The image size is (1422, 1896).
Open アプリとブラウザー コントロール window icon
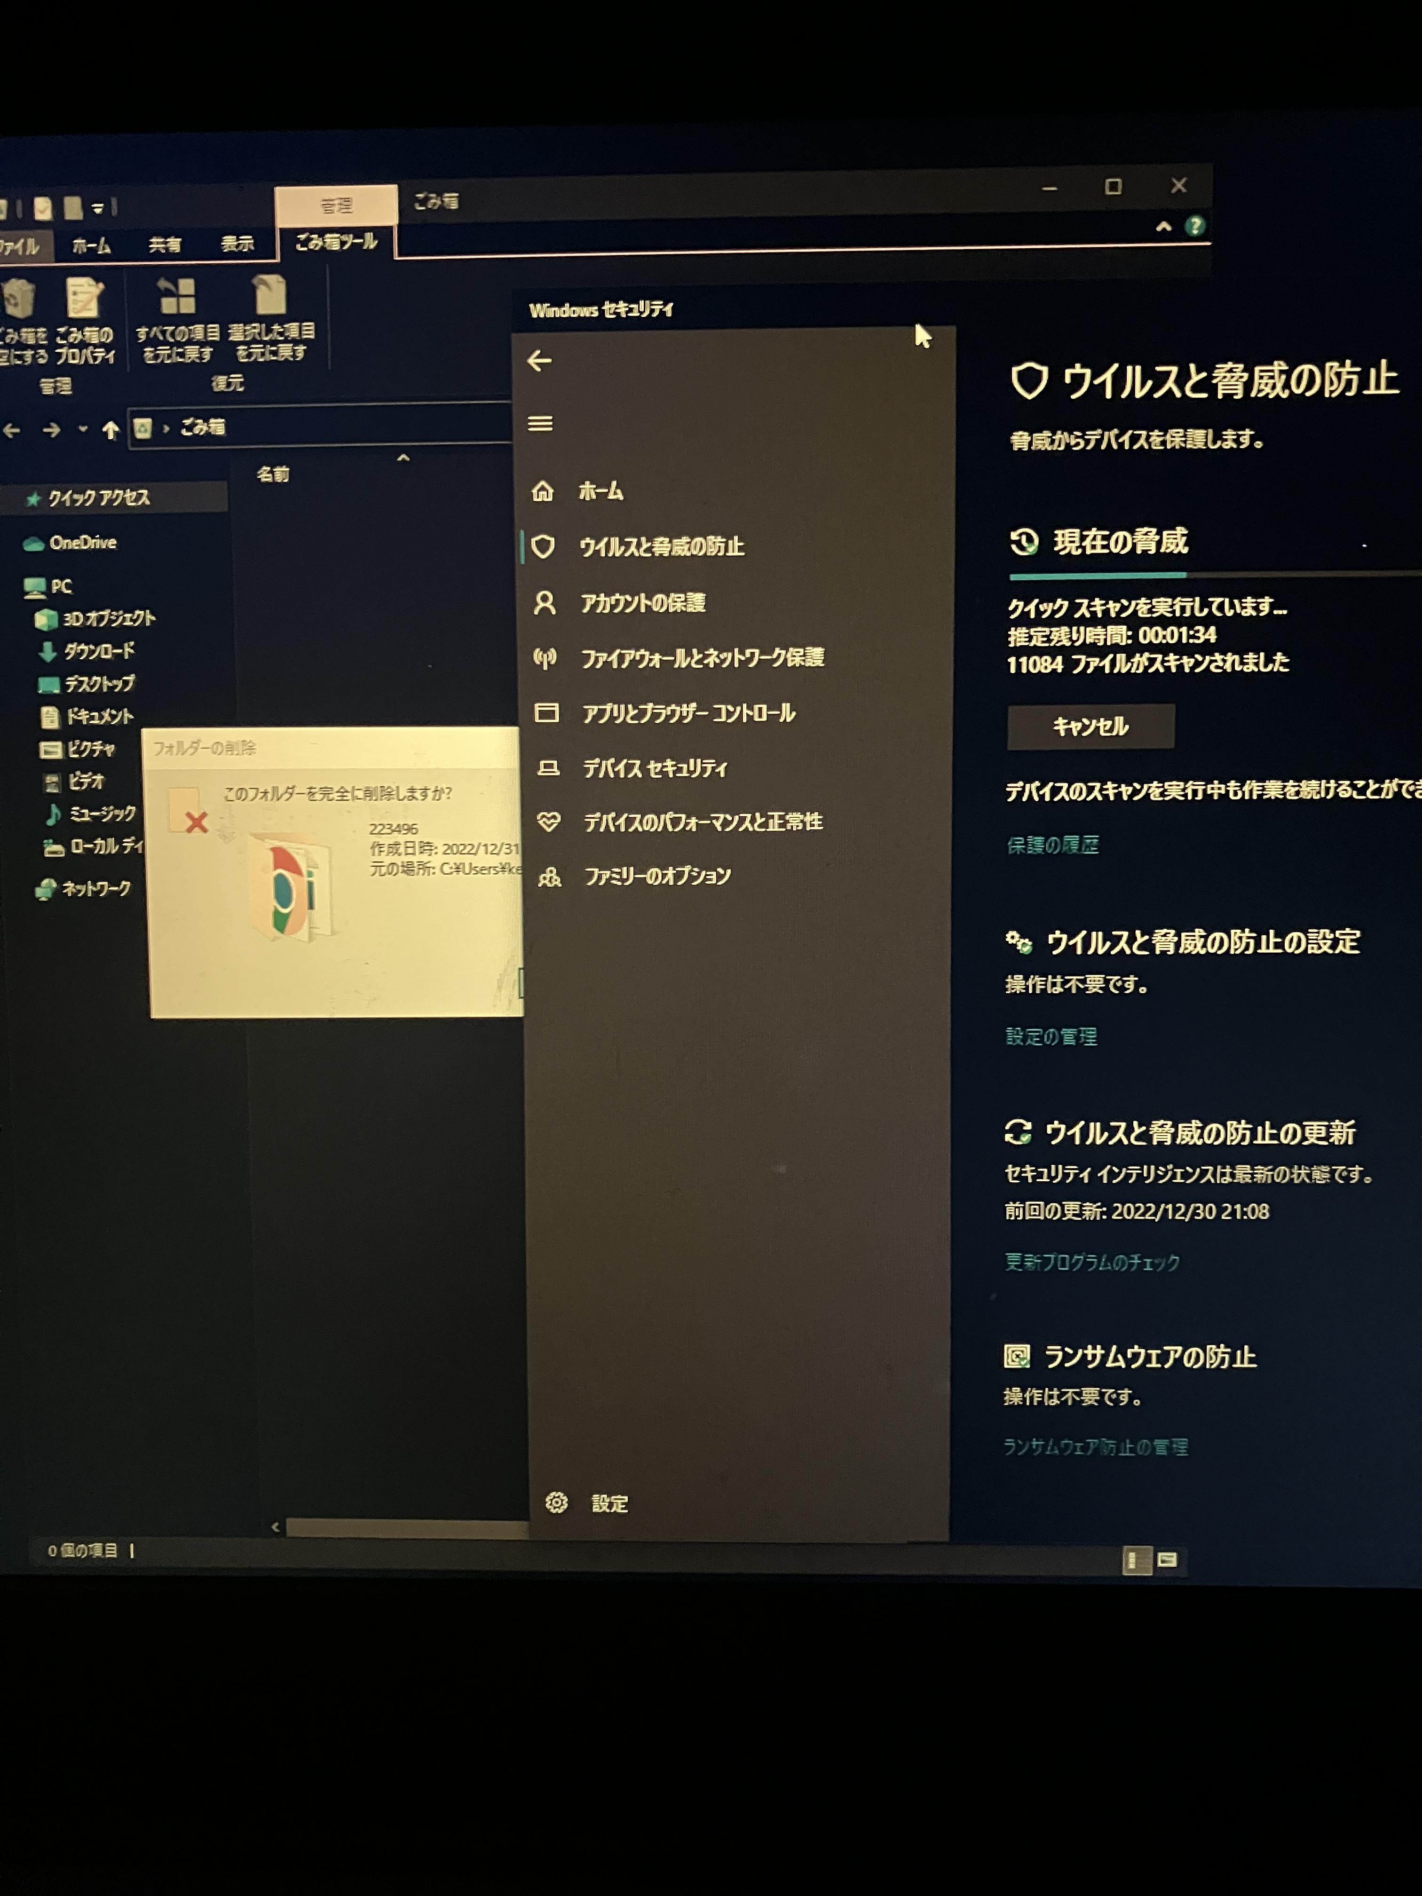(x=547, y=712)
